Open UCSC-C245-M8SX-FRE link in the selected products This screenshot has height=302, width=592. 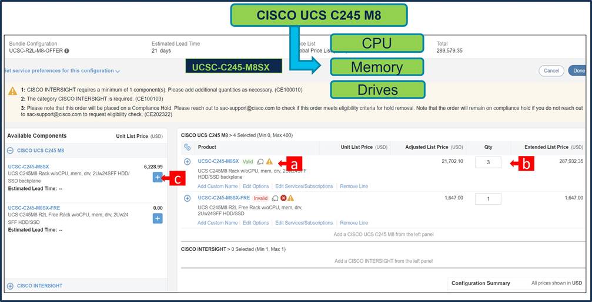click(x=224, y=198)
